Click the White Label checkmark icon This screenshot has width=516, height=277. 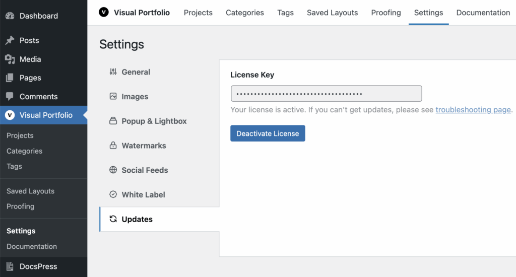click(113, 194)
